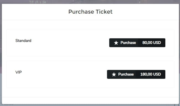Click the Standard ticket row card

click(90, 43)
